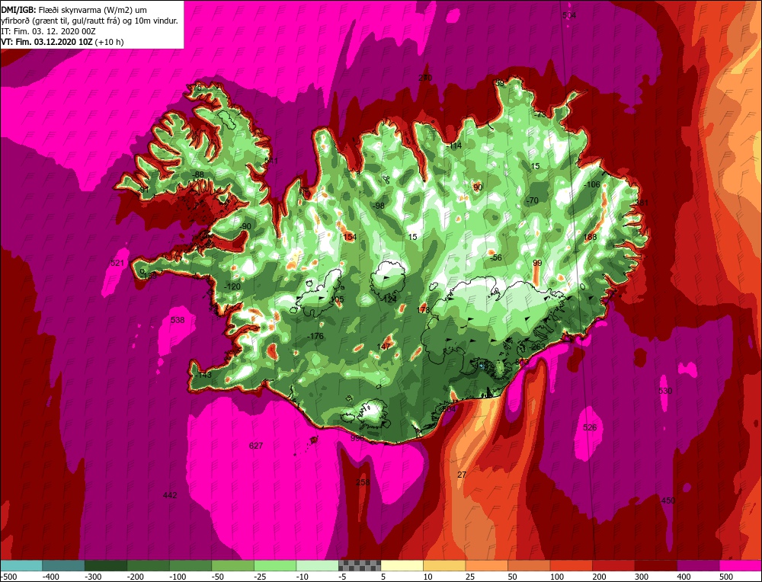
Task: Select the dark maroon swatch between 300 and 400
Action: [655, 565]
